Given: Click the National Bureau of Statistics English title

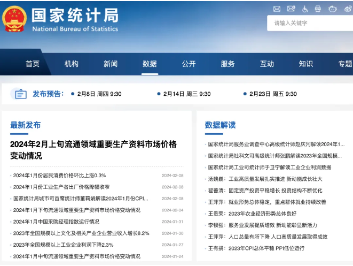Looking at the screenshot, I should 75,29.
